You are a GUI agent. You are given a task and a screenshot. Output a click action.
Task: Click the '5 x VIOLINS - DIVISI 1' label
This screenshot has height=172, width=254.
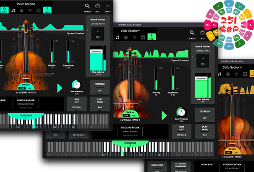click(26, 92)
